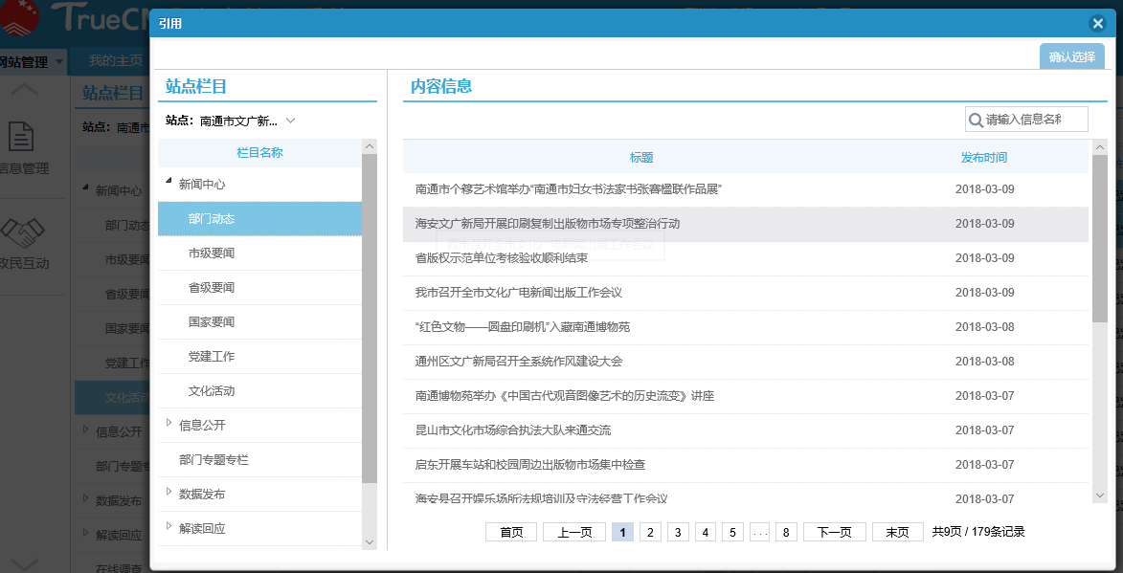Click 确认选择 button

(1072, 57)
